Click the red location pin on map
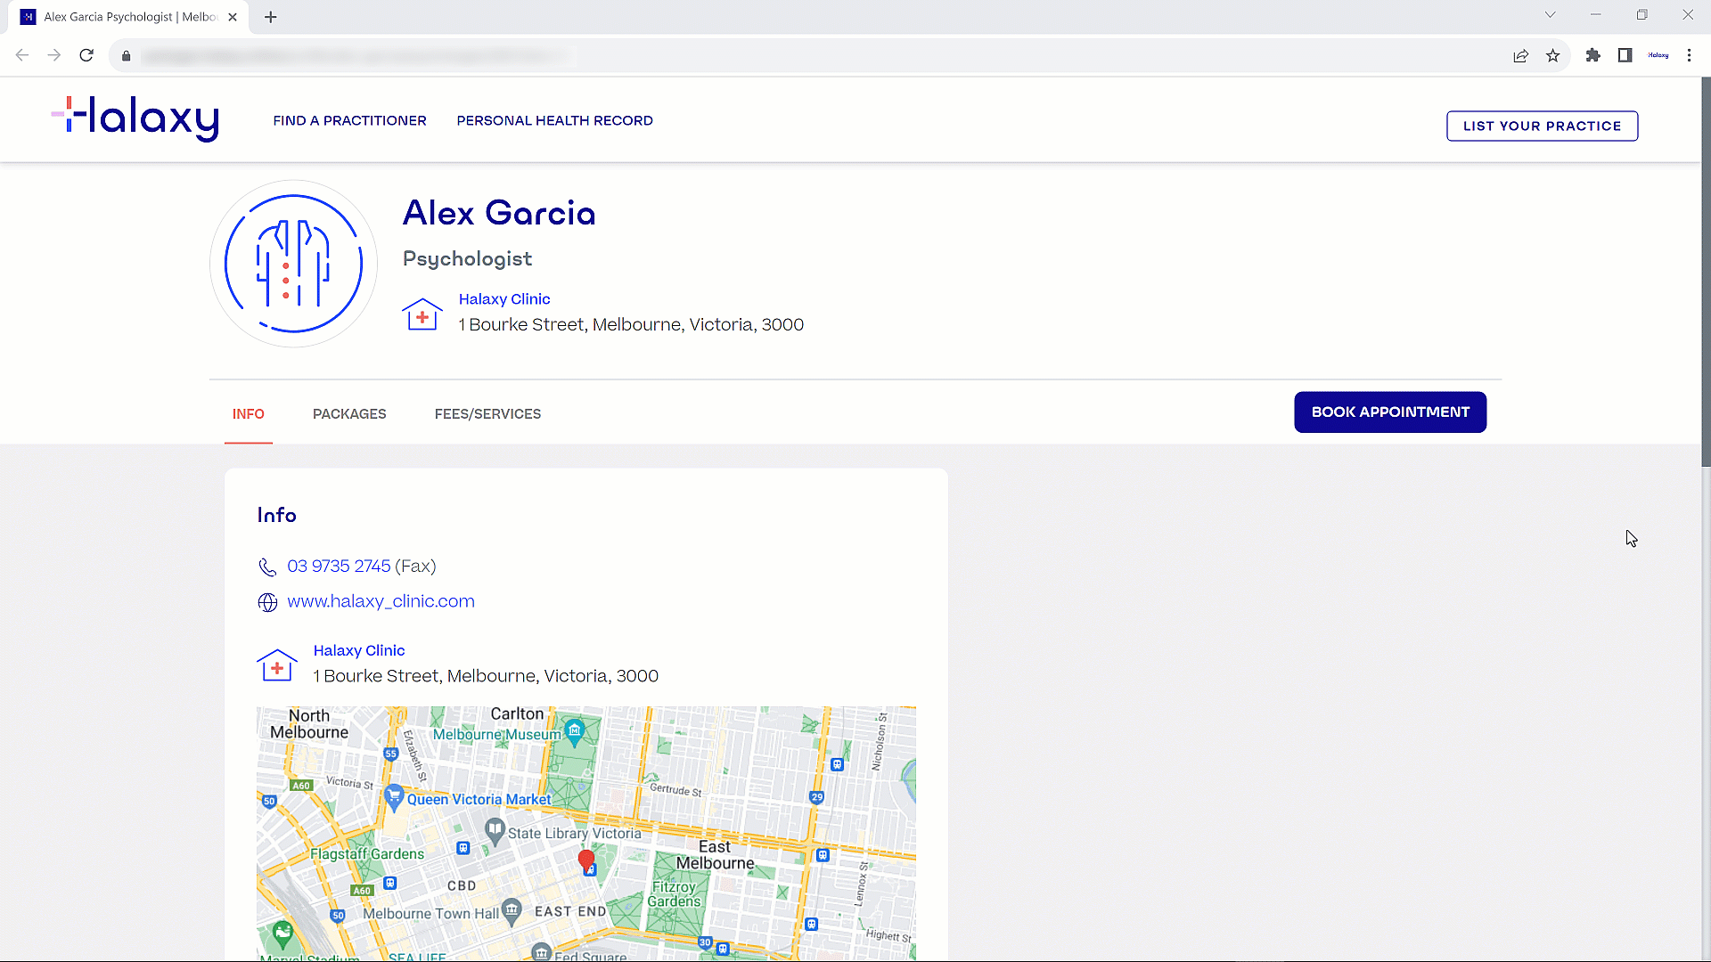Screen dimensions: 1711x962 pyautogui.click(x=586, y=860)
